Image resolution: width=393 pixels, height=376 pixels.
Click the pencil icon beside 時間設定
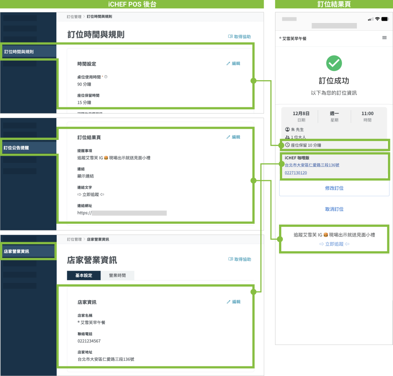228,64
